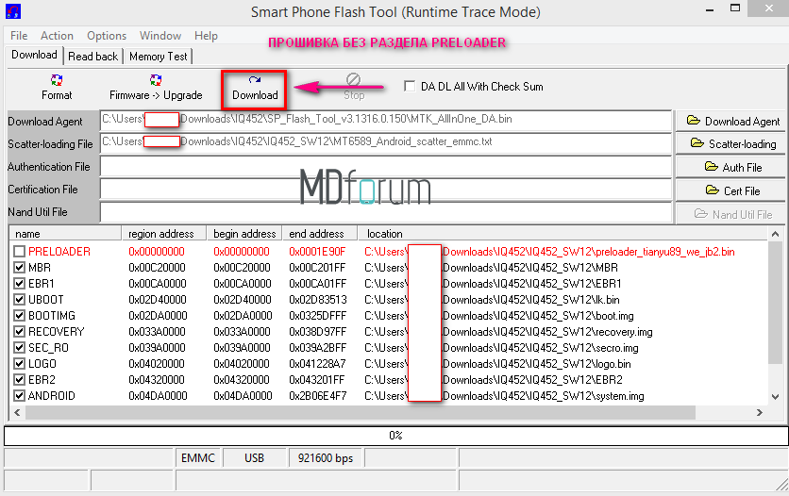Open the Action menu
This screenshot has height=496, width=789.
click(57, 36)
